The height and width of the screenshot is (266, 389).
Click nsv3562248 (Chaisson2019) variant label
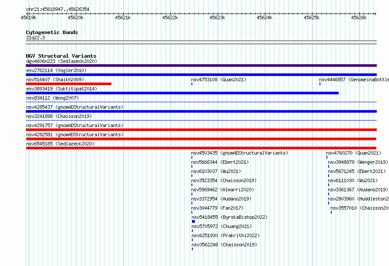click(224, 245)
